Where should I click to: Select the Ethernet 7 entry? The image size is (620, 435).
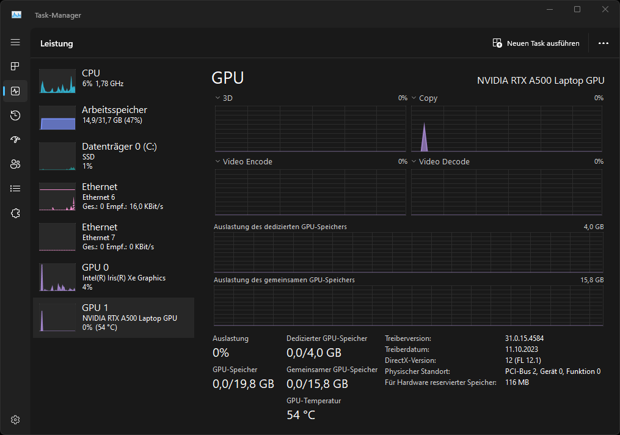point(114,236)
